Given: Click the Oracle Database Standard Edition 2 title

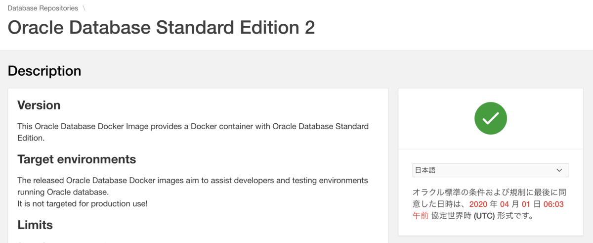Looking at the screenshot, I should (x=161, y=27).
